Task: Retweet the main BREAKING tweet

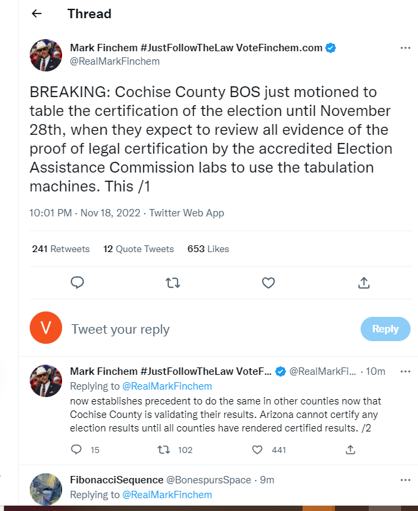Action: click(x=173, y=282)
